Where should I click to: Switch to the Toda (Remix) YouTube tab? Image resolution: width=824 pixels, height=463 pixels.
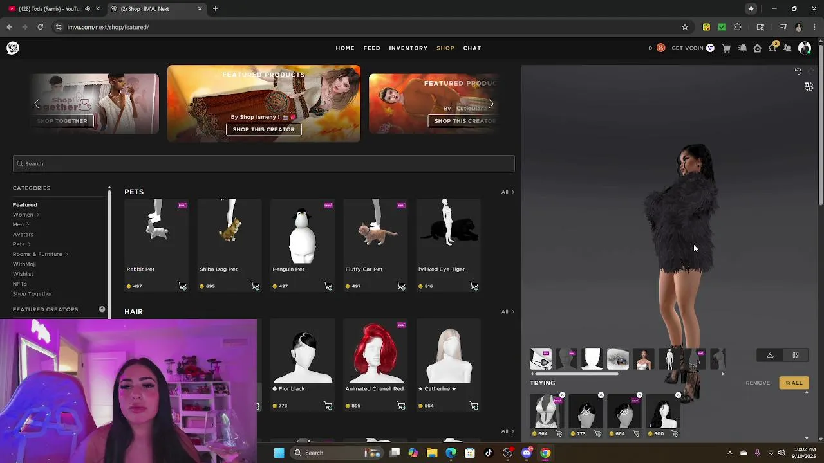54,9
